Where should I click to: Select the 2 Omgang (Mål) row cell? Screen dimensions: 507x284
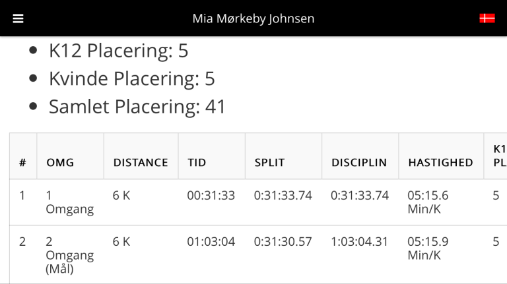(69, 255)
